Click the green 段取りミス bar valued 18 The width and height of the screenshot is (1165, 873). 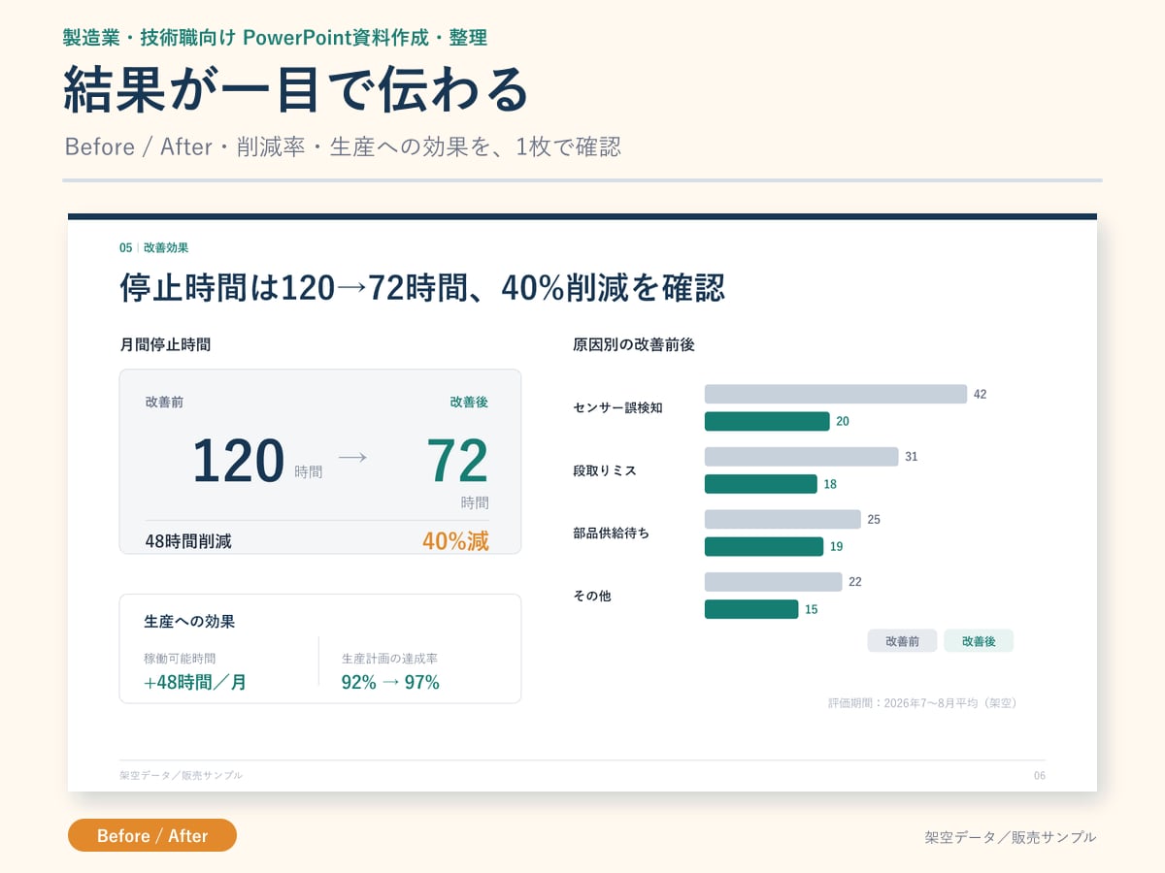coord(761,484)
